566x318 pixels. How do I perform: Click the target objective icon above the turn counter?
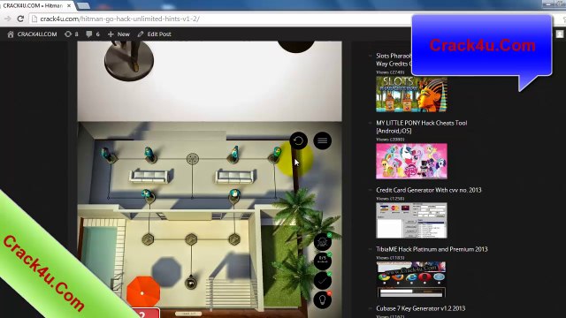322,241
